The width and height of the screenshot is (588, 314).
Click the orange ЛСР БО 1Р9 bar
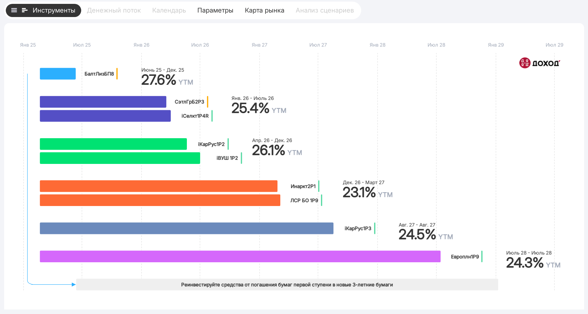click(160, 200)
